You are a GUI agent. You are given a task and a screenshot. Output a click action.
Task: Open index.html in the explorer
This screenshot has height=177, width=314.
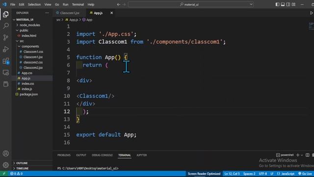coord(29,36)
